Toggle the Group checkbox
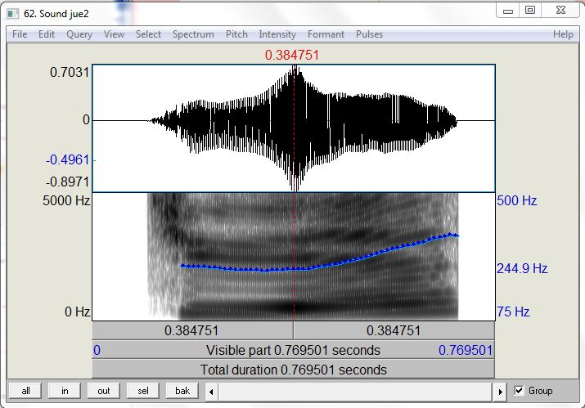585x408 pixels. pos(519,391)
